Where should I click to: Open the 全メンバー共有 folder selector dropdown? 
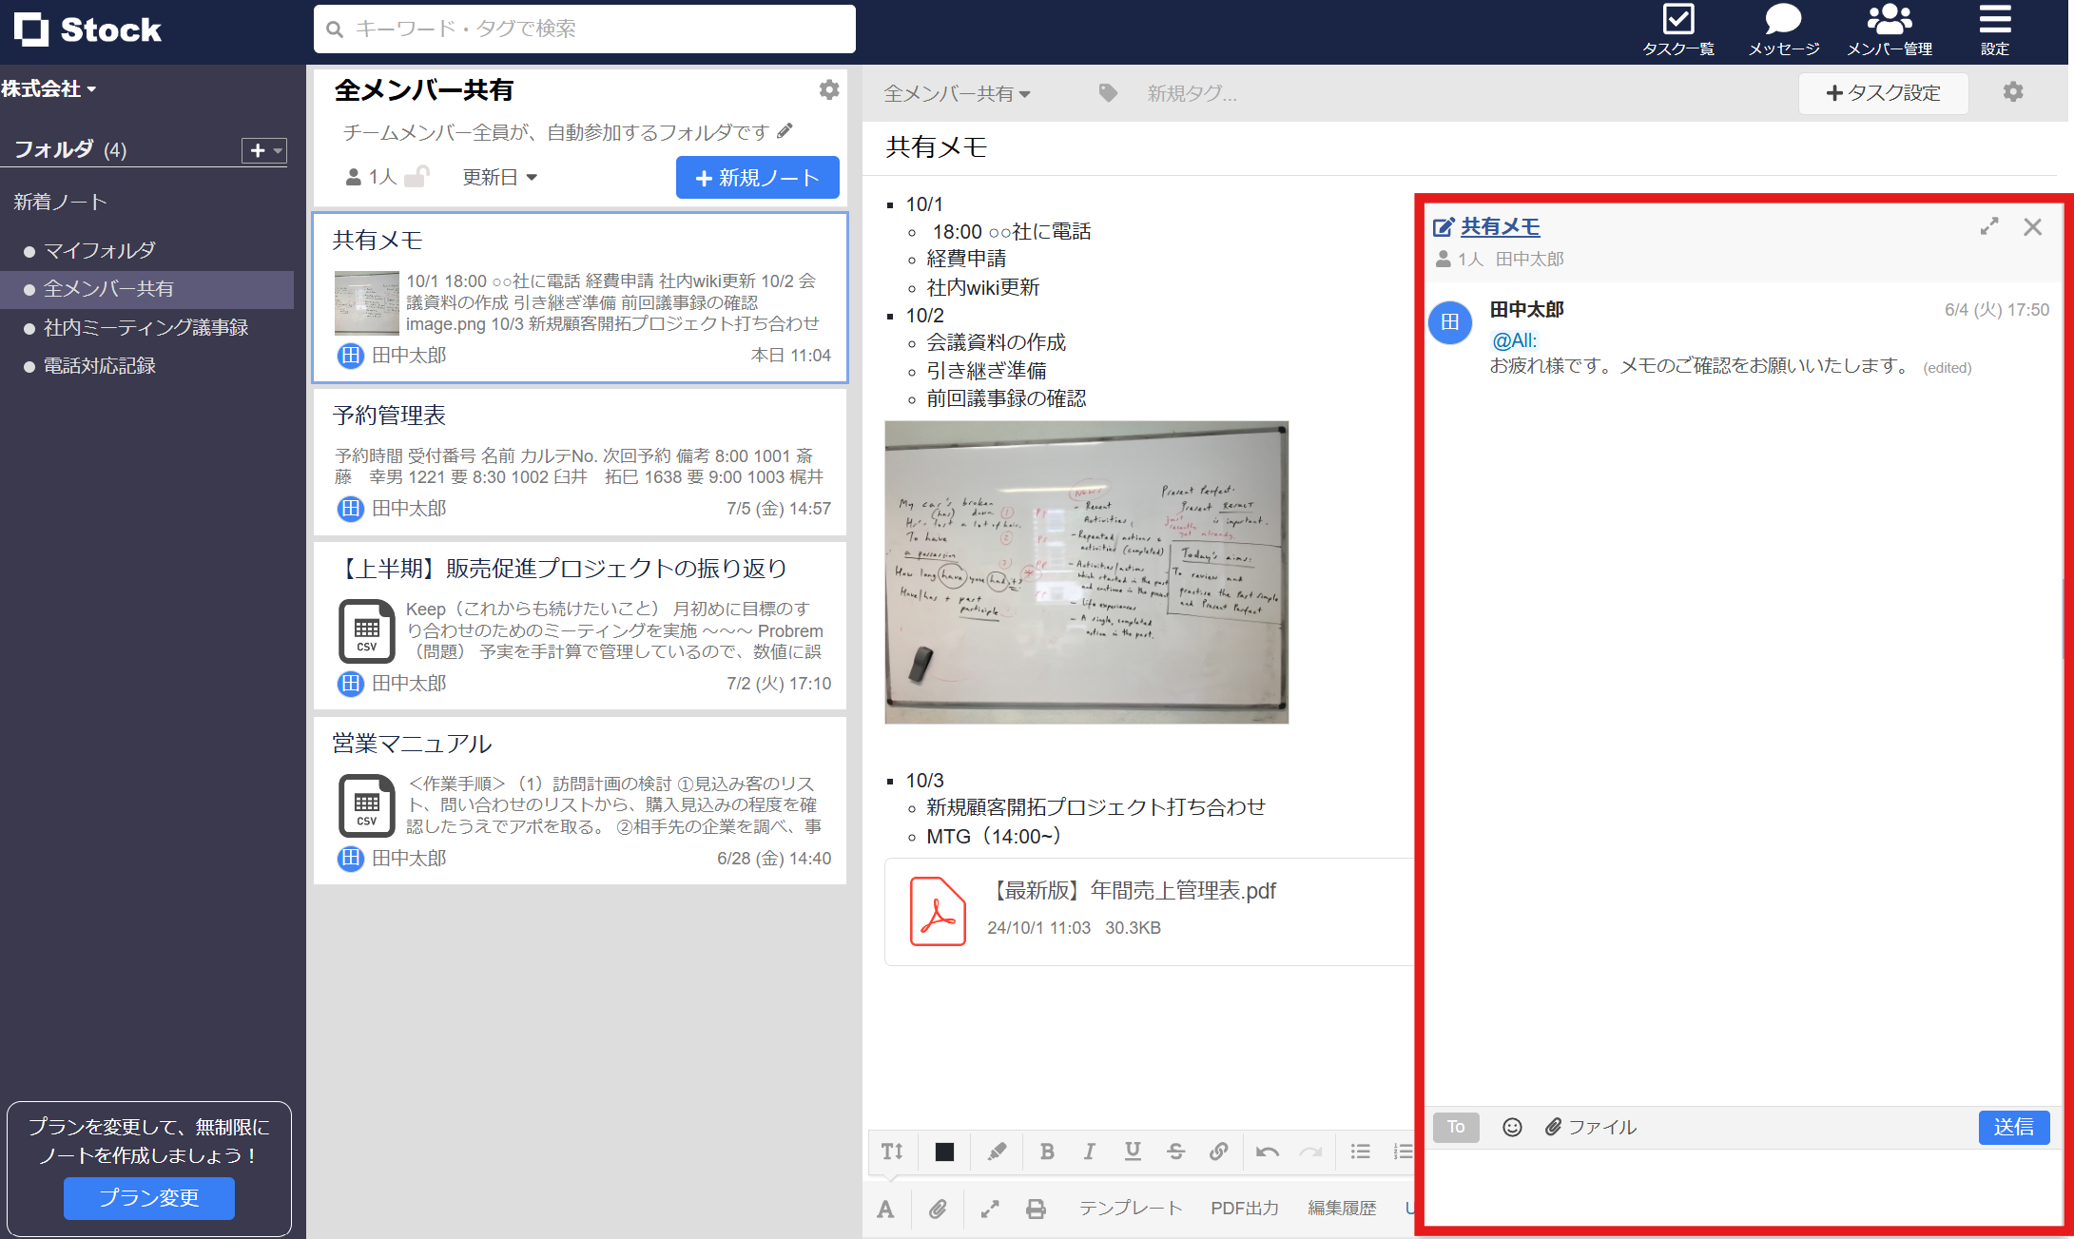[x=957, y=93]
